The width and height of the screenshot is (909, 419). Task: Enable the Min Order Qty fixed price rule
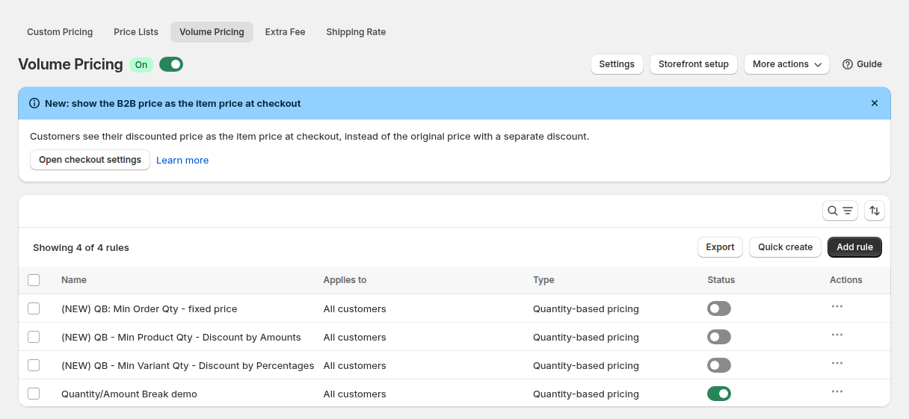pyautogui.click(x=719, y=308)
